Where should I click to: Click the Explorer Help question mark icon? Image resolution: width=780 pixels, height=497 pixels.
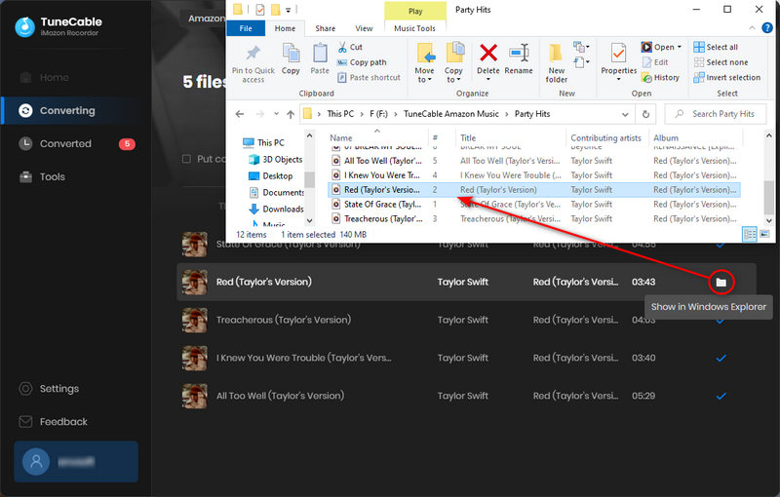(767, 28)
